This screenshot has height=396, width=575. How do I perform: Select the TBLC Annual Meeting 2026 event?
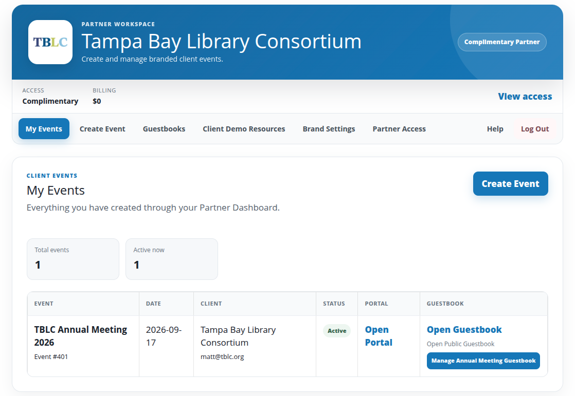tap(81, 336)
